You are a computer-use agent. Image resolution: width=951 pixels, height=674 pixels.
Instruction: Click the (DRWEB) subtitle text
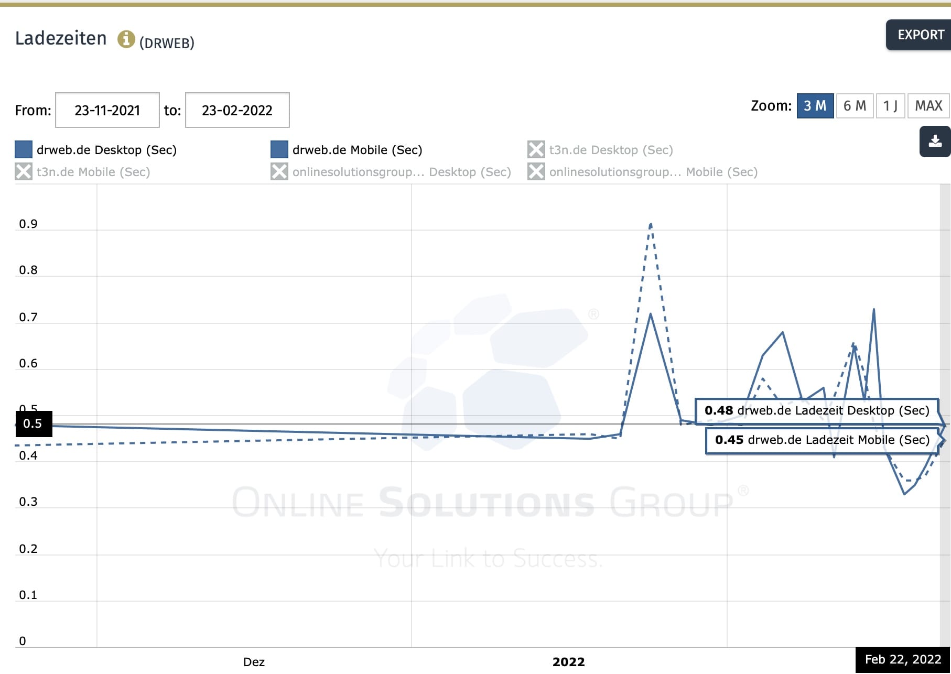(x=167, y=43)
